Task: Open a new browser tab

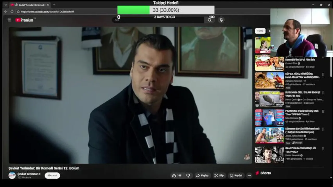Action: point(54,5)
